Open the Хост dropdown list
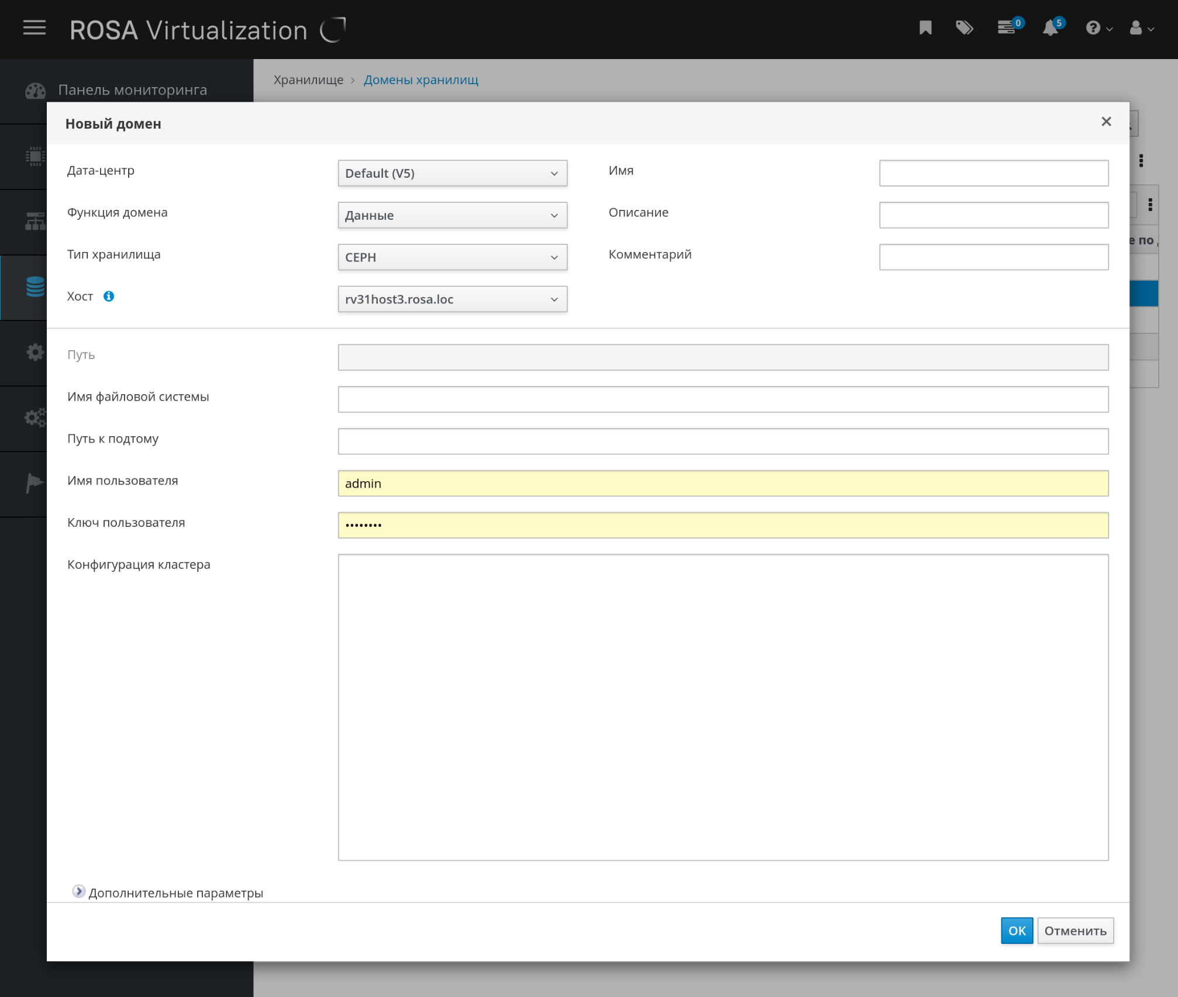 [x=452, y=299]
